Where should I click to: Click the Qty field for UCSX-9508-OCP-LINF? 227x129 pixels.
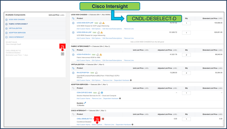(x=186, y=23)
